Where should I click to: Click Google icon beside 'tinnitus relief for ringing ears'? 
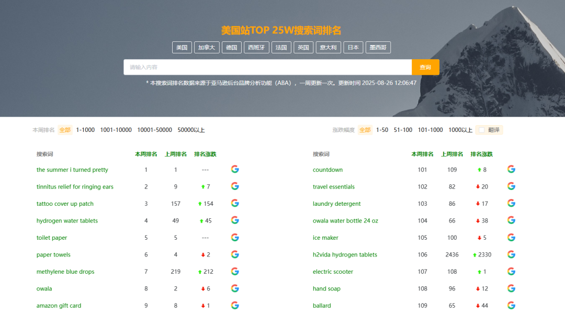[x=235, y=186]
